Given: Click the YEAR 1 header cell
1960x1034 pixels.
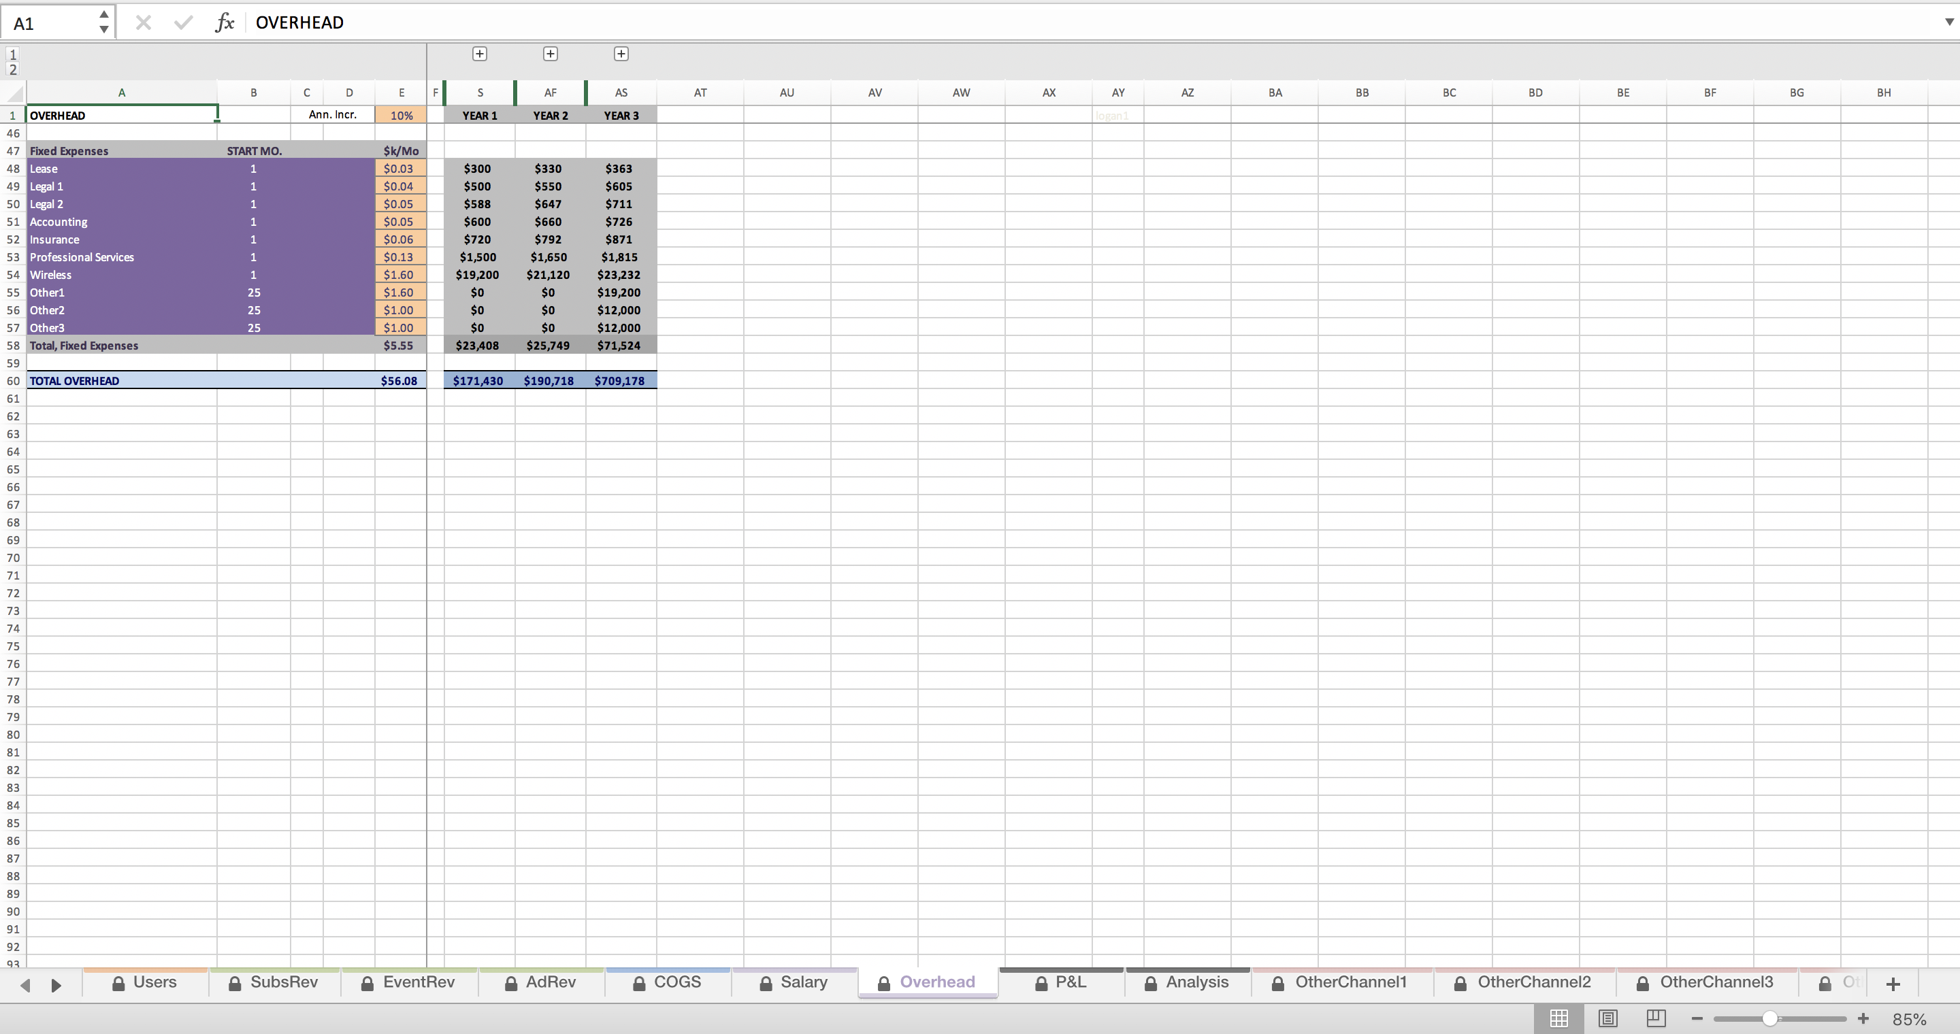Looking at the screenshot, I should (x=479, y=116).
